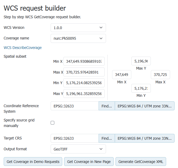Click Generate GetCoverage XML button
The height and width of the screenshot is (168, 178).
point(141,162)
